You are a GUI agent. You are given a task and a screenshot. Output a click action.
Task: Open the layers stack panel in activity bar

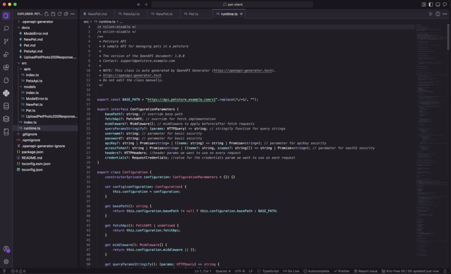click(6, 119)
